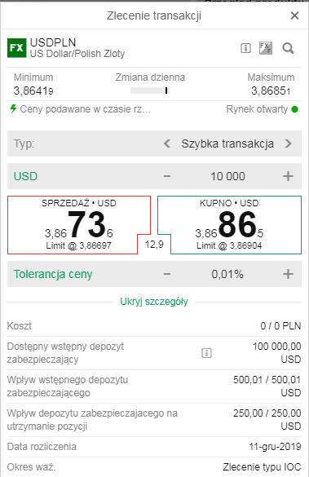
Task: Increase USD amount with plus button
Action: tap(288, 176)
